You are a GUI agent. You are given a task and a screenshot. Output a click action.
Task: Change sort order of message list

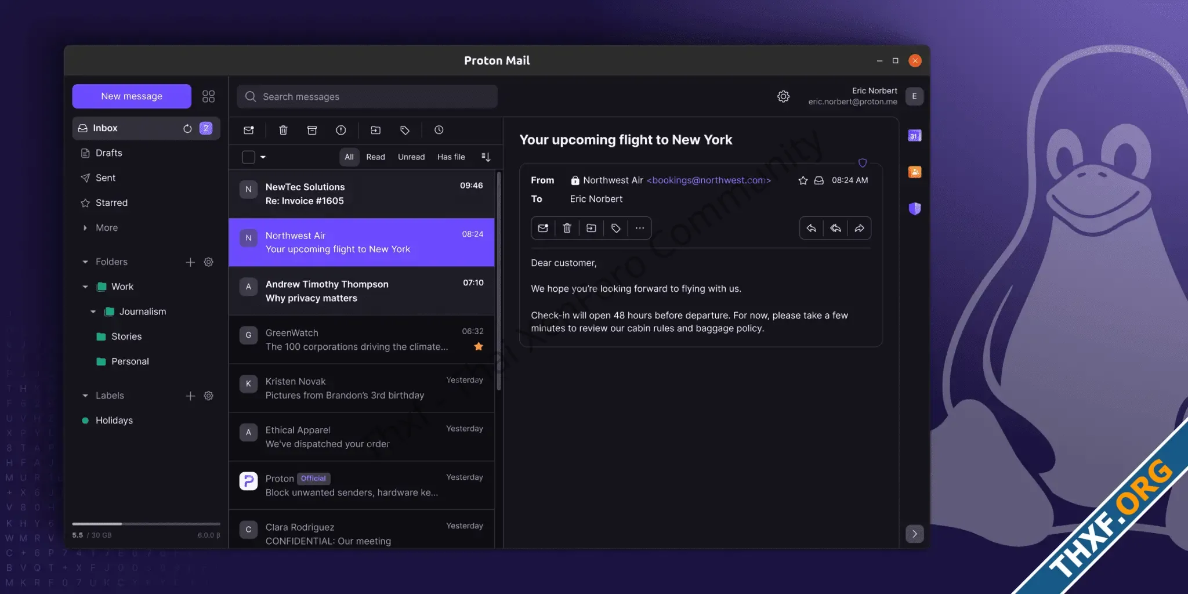(x=486, y=157)
